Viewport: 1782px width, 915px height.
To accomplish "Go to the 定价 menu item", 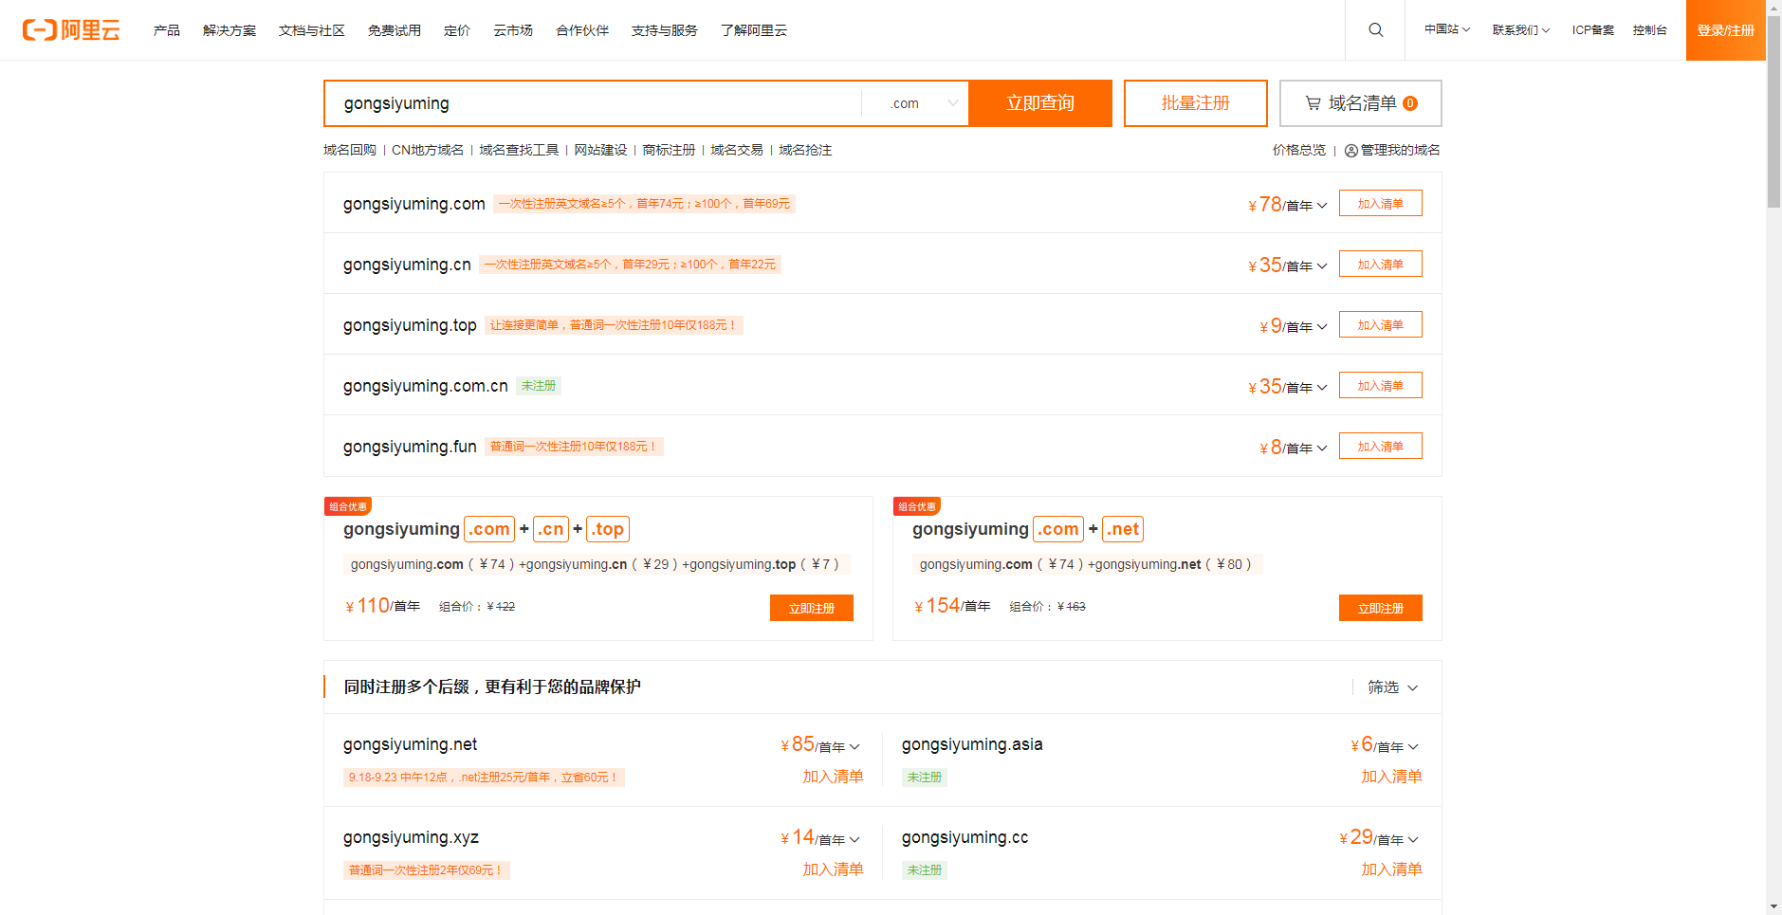I will coord(456,30).
